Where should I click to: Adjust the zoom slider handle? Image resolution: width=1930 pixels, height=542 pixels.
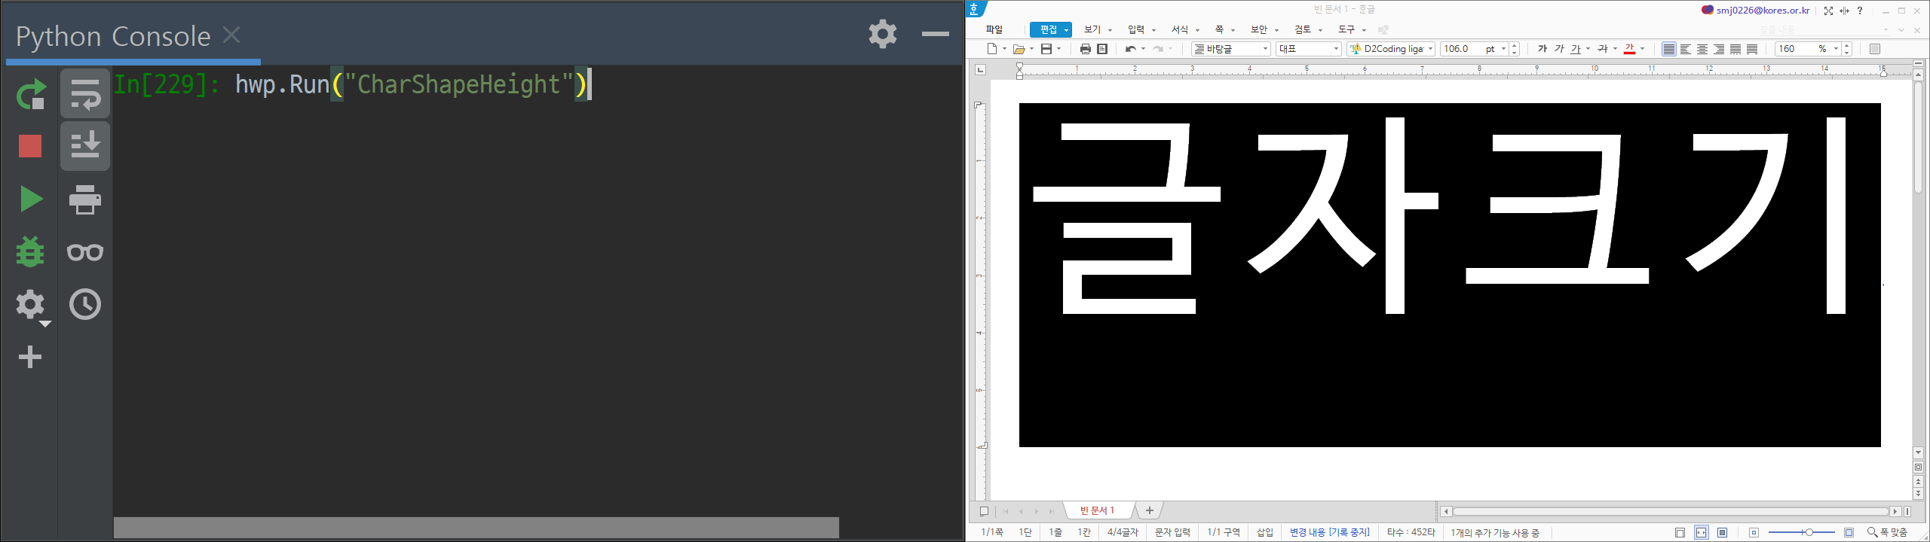[x=1808, y=532]
